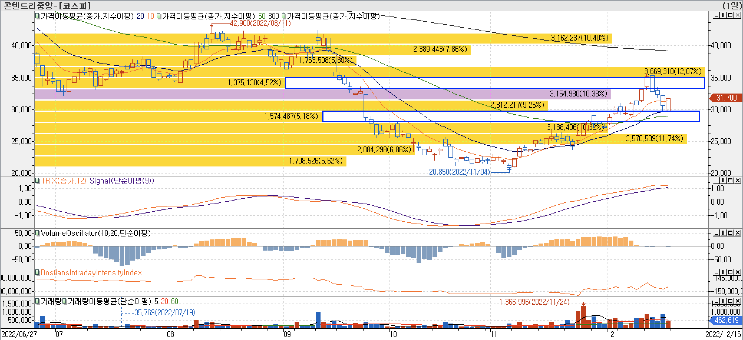Click the red 31,700 current price tag
This screenshot has height=340, width=743.
point(727,98)
